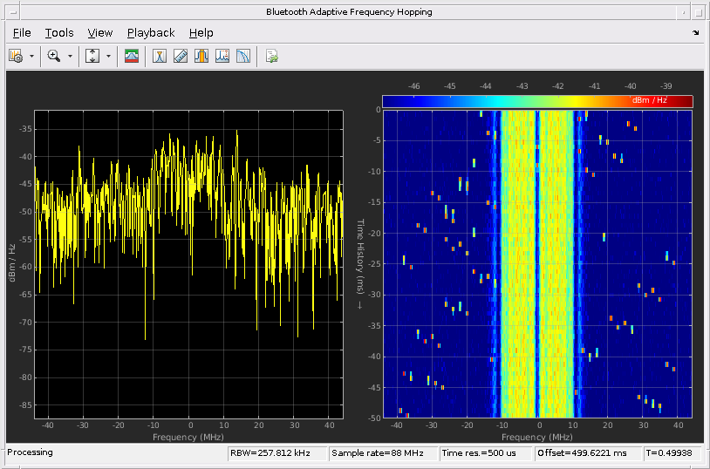Open the Help menu
This screenshot has width=710, height=469.
tap(201, 33)
